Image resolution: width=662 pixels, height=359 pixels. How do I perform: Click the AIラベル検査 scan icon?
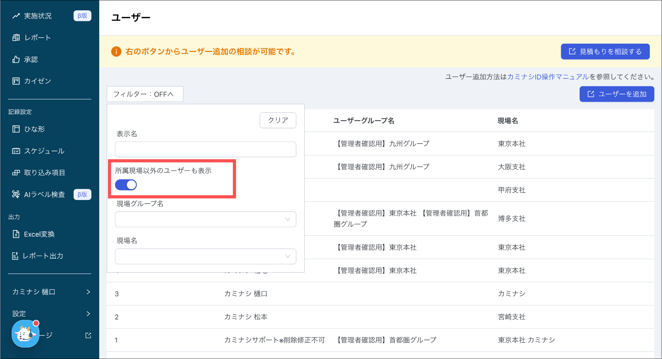tap(16, 194)
